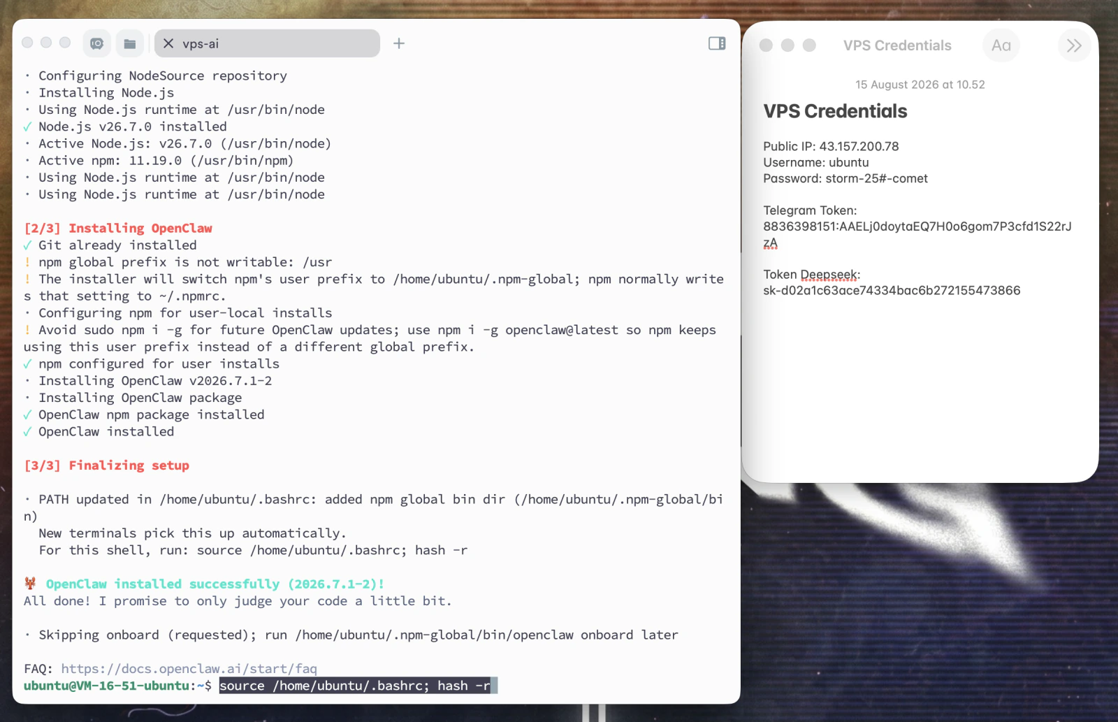Image resolution: width=1118 pixels, height=722 pixels.
Task: Click the 'Public IP: 43.157.200.78' line
Action: [831, 146]
